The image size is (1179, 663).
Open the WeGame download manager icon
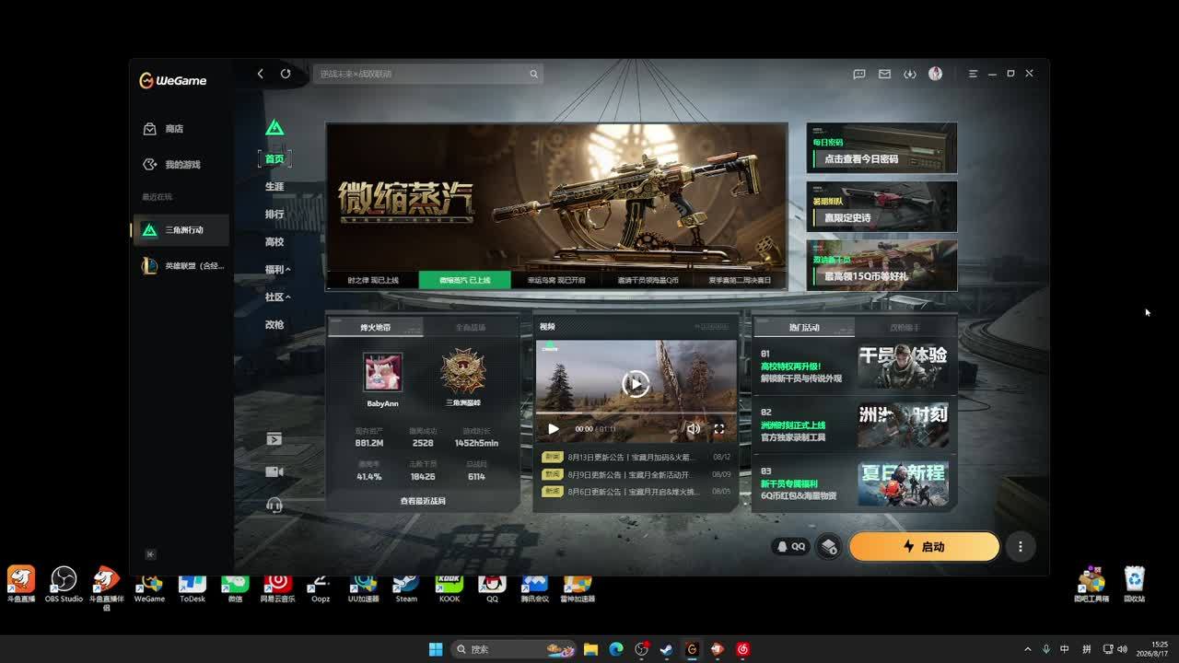pos(910,74)
